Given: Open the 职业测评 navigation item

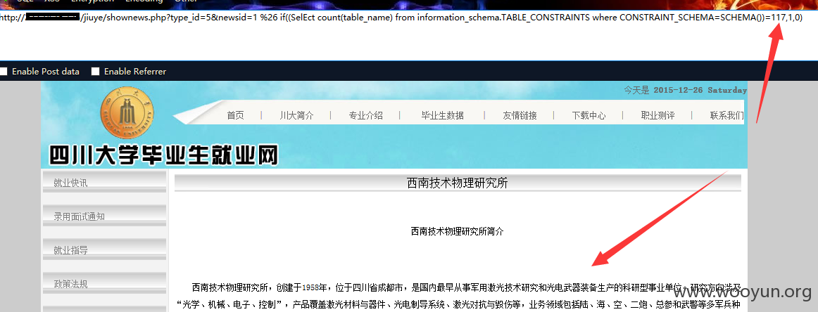Looking at the screenshot, I should 657,116.
